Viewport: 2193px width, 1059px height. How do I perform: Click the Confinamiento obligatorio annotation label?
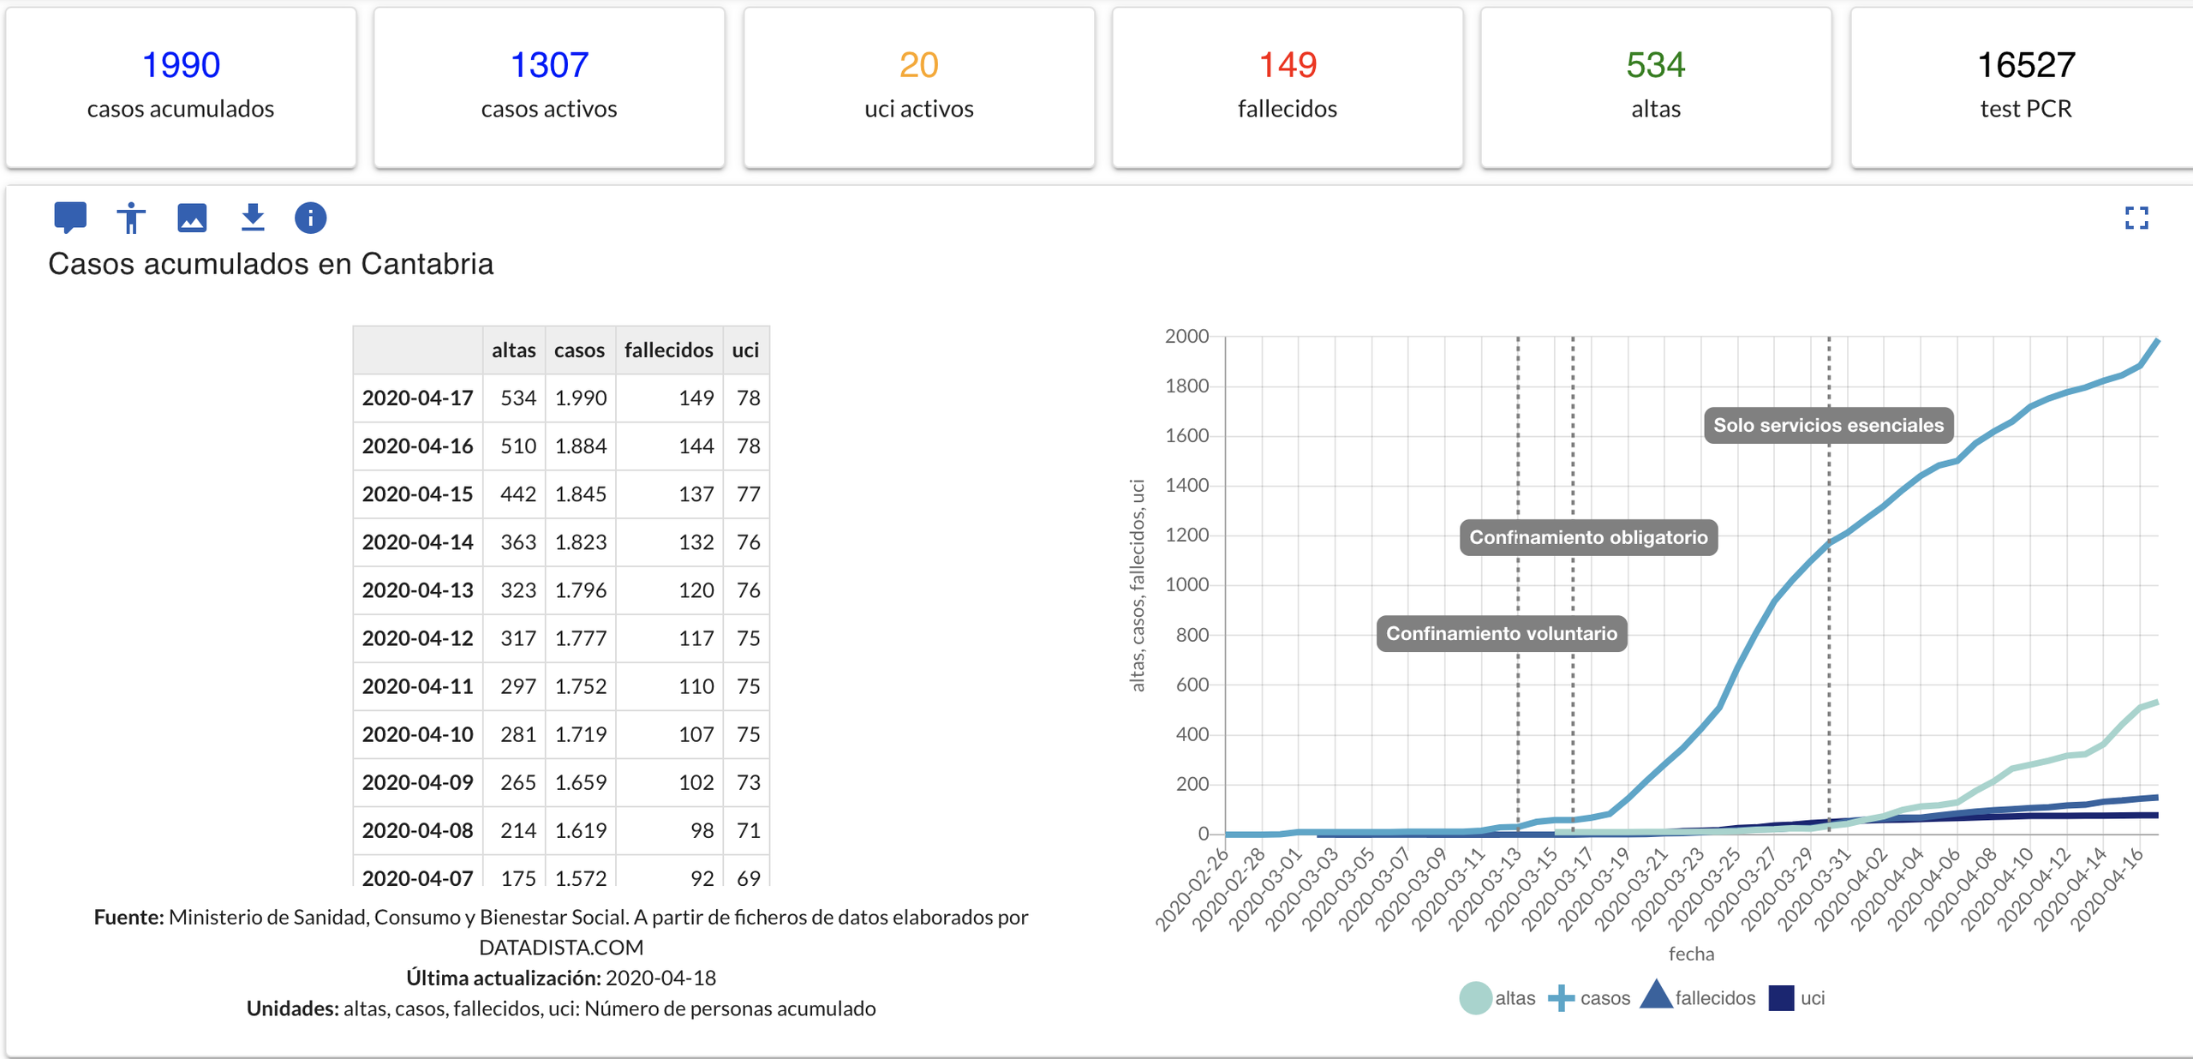pos(1588,537)
